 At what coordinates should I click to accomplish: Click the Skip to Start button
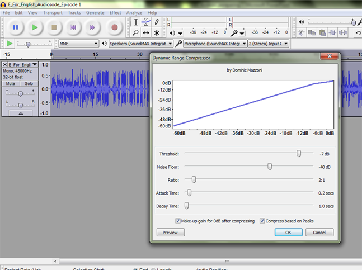coord(73,27)
